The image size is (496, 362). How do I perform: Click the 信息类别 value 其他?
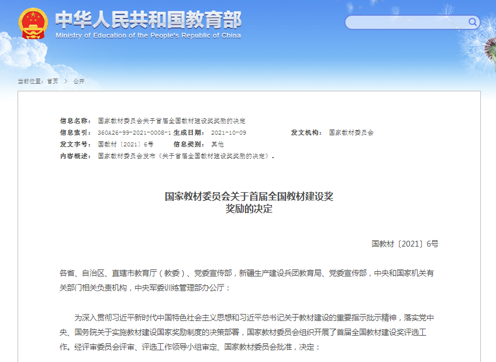tap(218, 144)
